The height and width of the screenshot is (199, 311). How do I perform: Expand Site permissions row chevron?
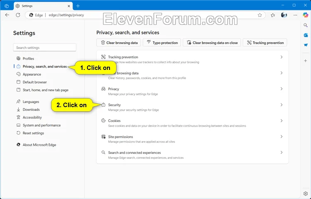click(x=282, y=137)
